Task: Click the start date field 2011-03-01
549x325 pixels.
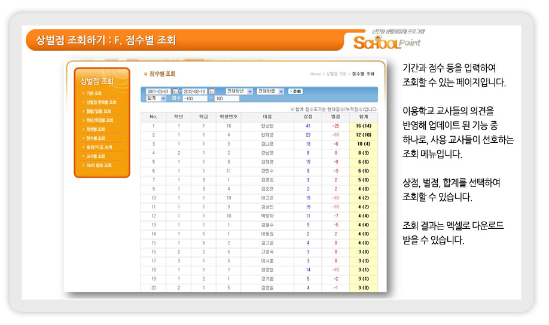Action: (158, 91)
